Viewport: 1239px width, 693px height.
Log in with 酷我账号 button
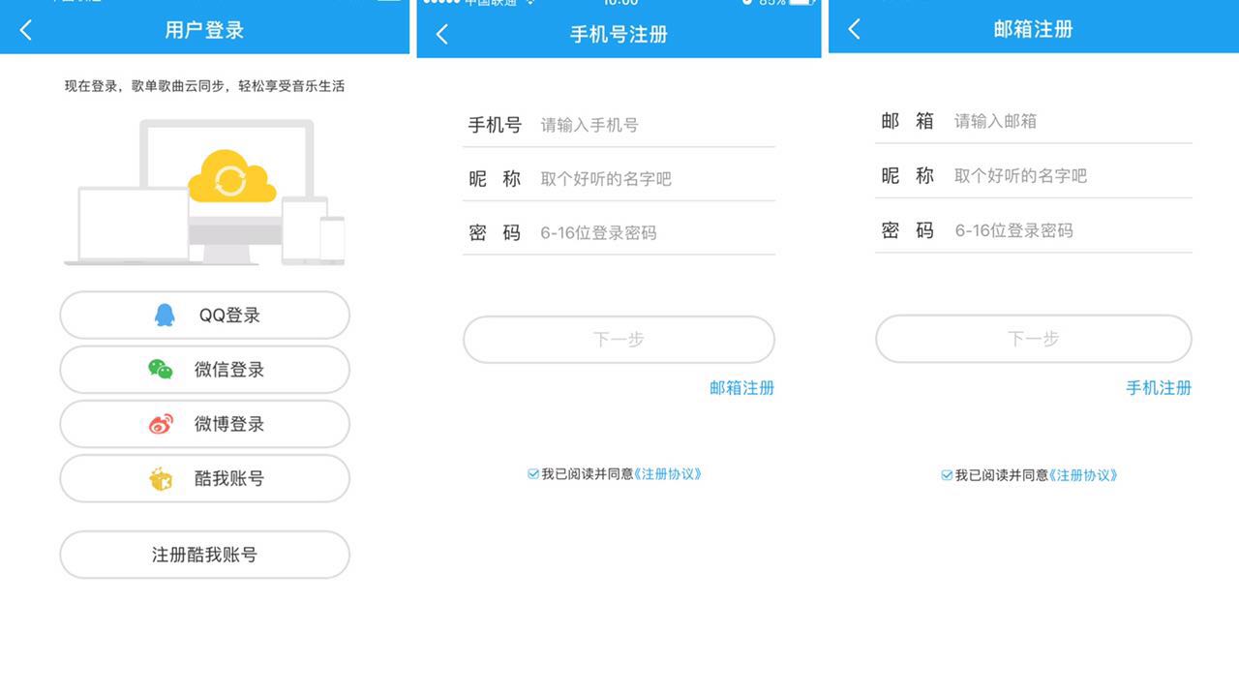(x=204, y=478)
